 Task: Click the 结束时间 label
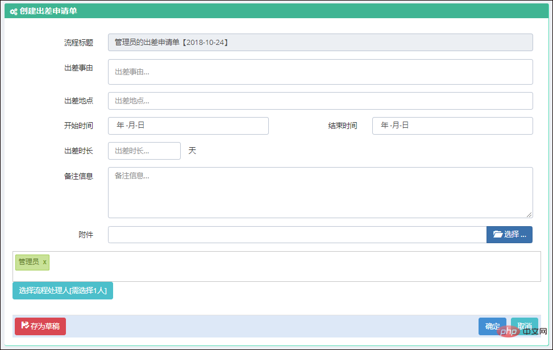343,126
